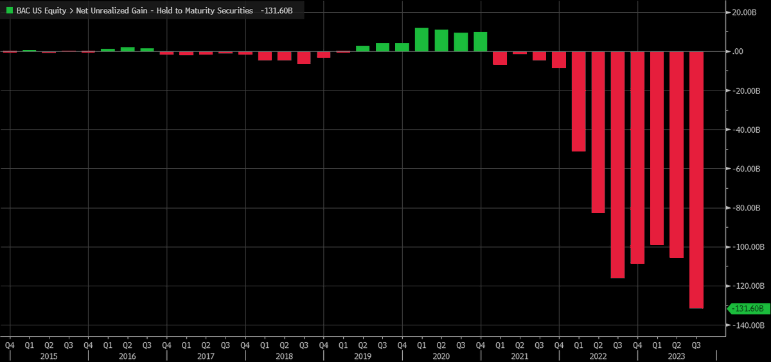This screenshot has width=771, height=362.
Task: Select the 2016 year label on the x-axis
Action: (127, 355)
